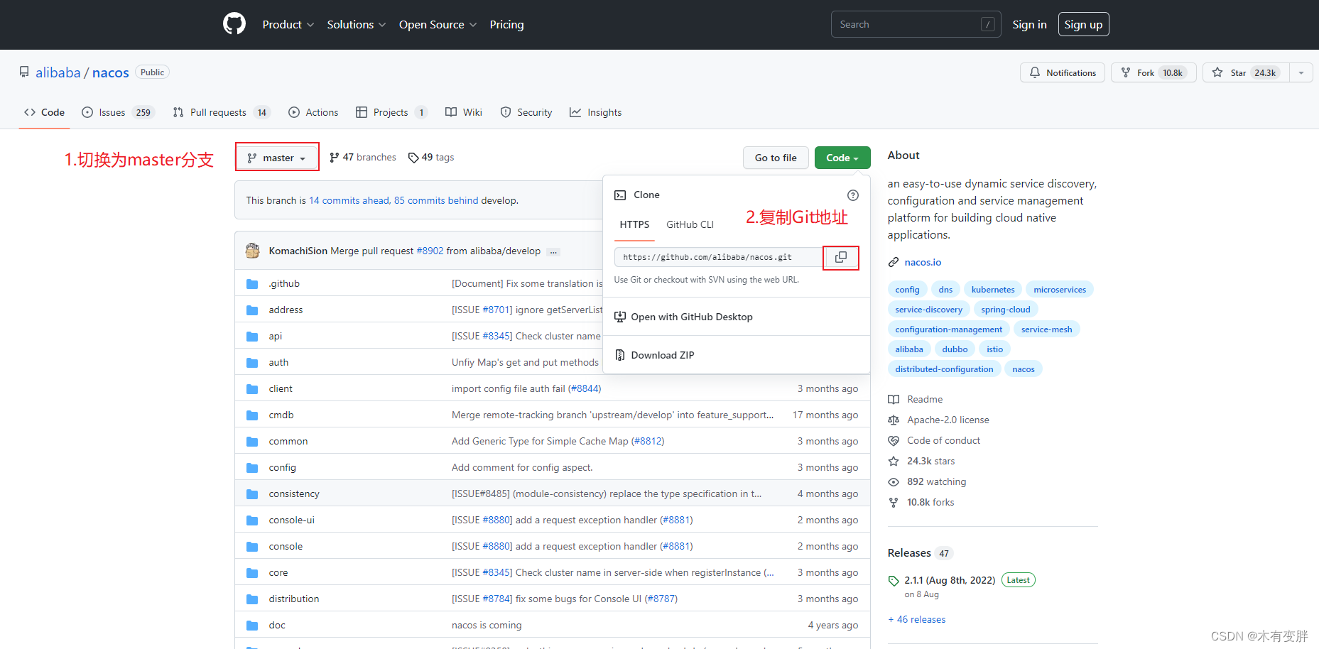Click the .github folder icon
This screenshot has height=649, width=1319.
[x=252, y=284]
